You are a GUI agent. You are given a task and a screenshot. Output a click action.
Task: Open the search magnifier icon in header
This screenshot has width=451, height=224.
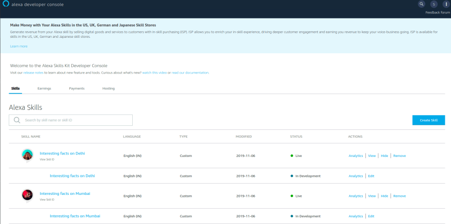point(421,4)
